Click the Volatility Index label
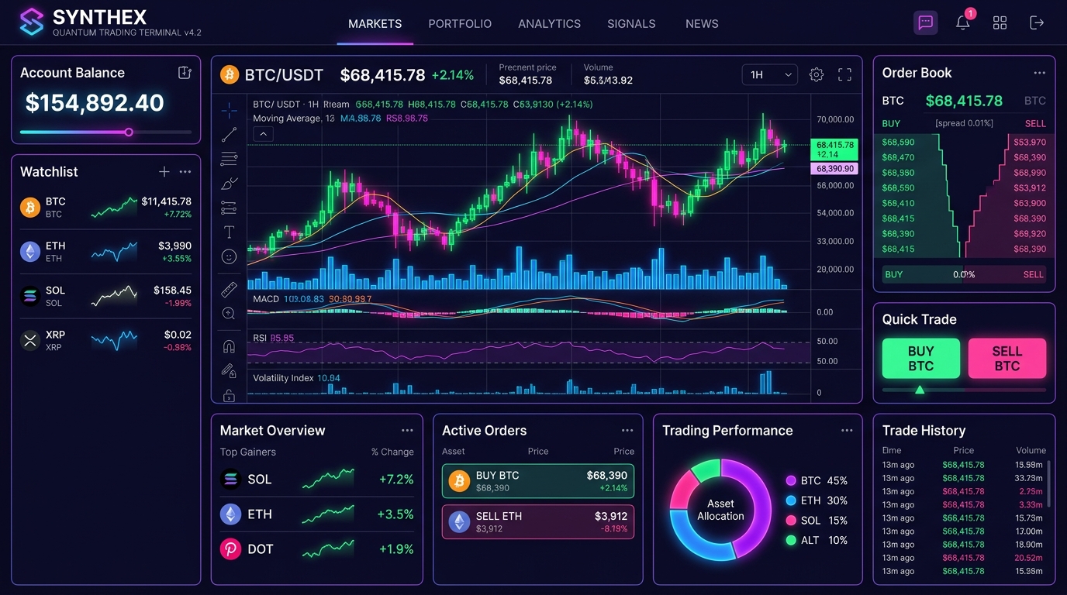This screenshot has height=595, width=1067. click(283, 378)
